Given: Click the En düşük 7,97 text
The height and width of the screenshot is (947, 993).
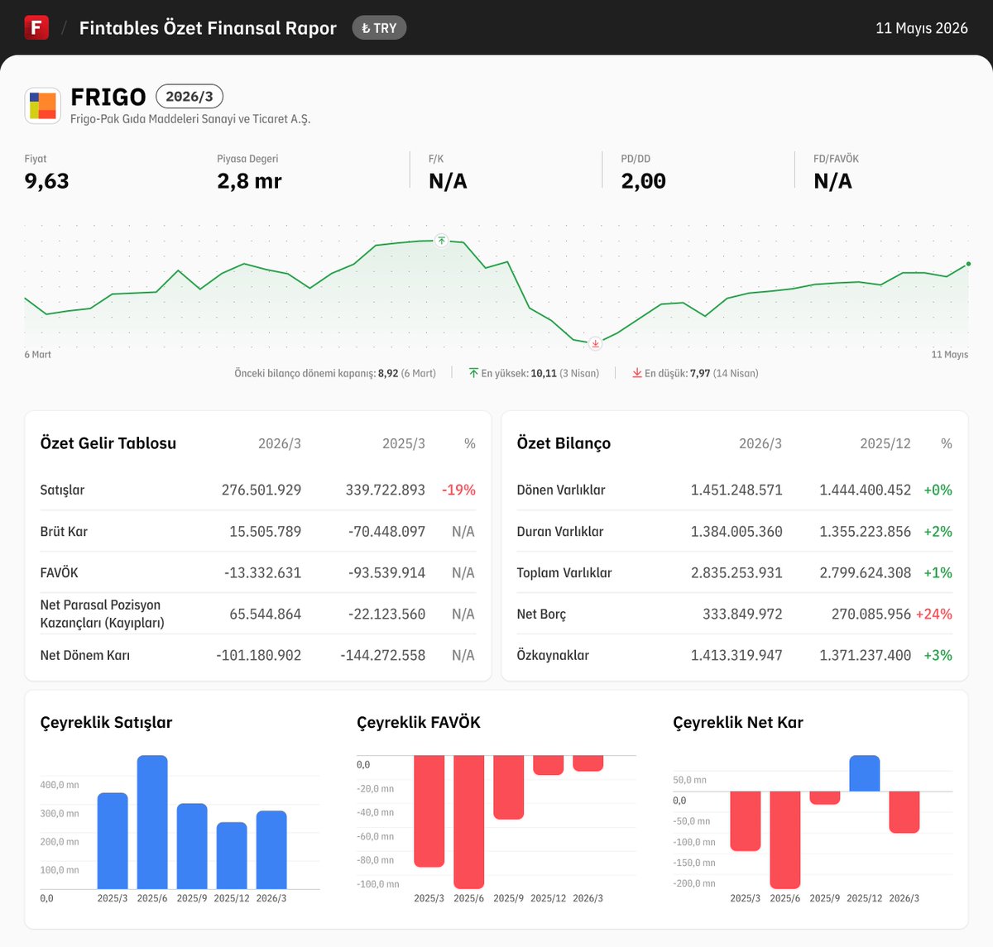Looking at the screenshot, I should 702,374.
